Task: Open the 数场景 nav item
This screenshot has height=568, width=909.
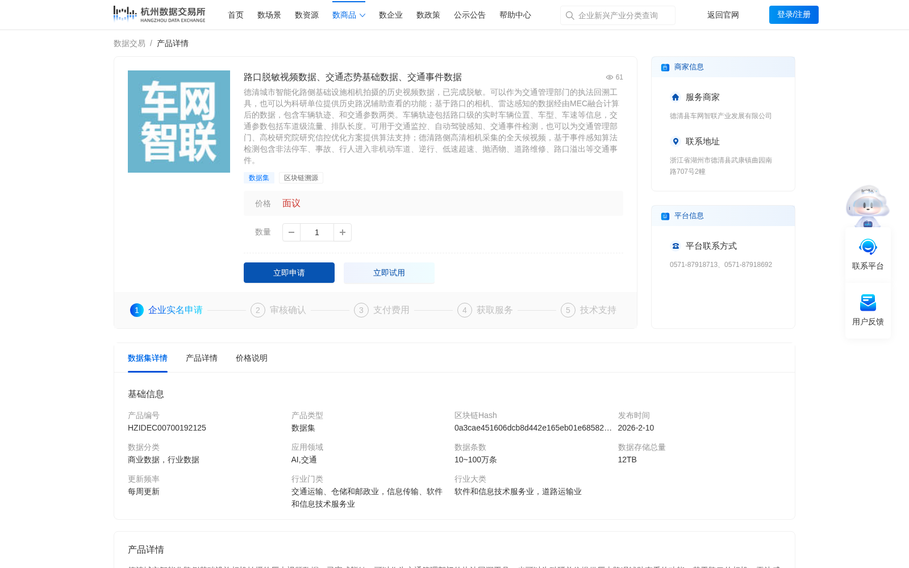Action: [269, 15]
